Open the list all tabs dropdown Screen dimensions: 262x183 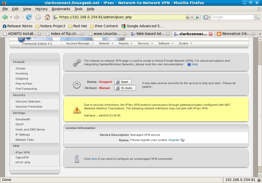tap(260, 34)
